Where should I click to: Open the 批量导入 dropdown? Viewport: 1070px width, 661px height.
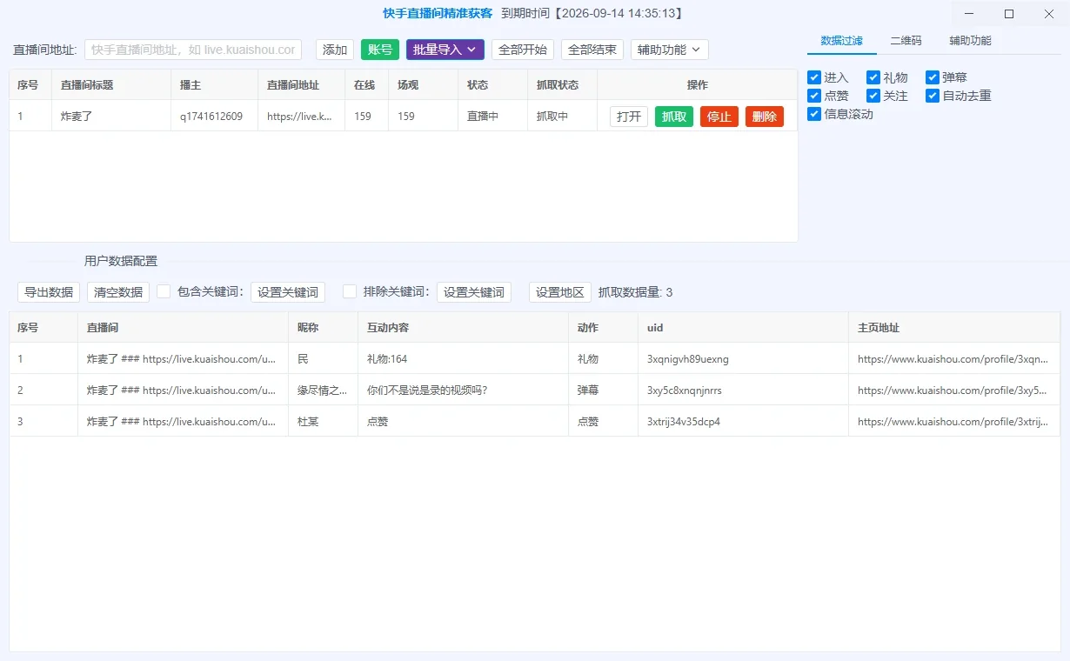[445, 50]
